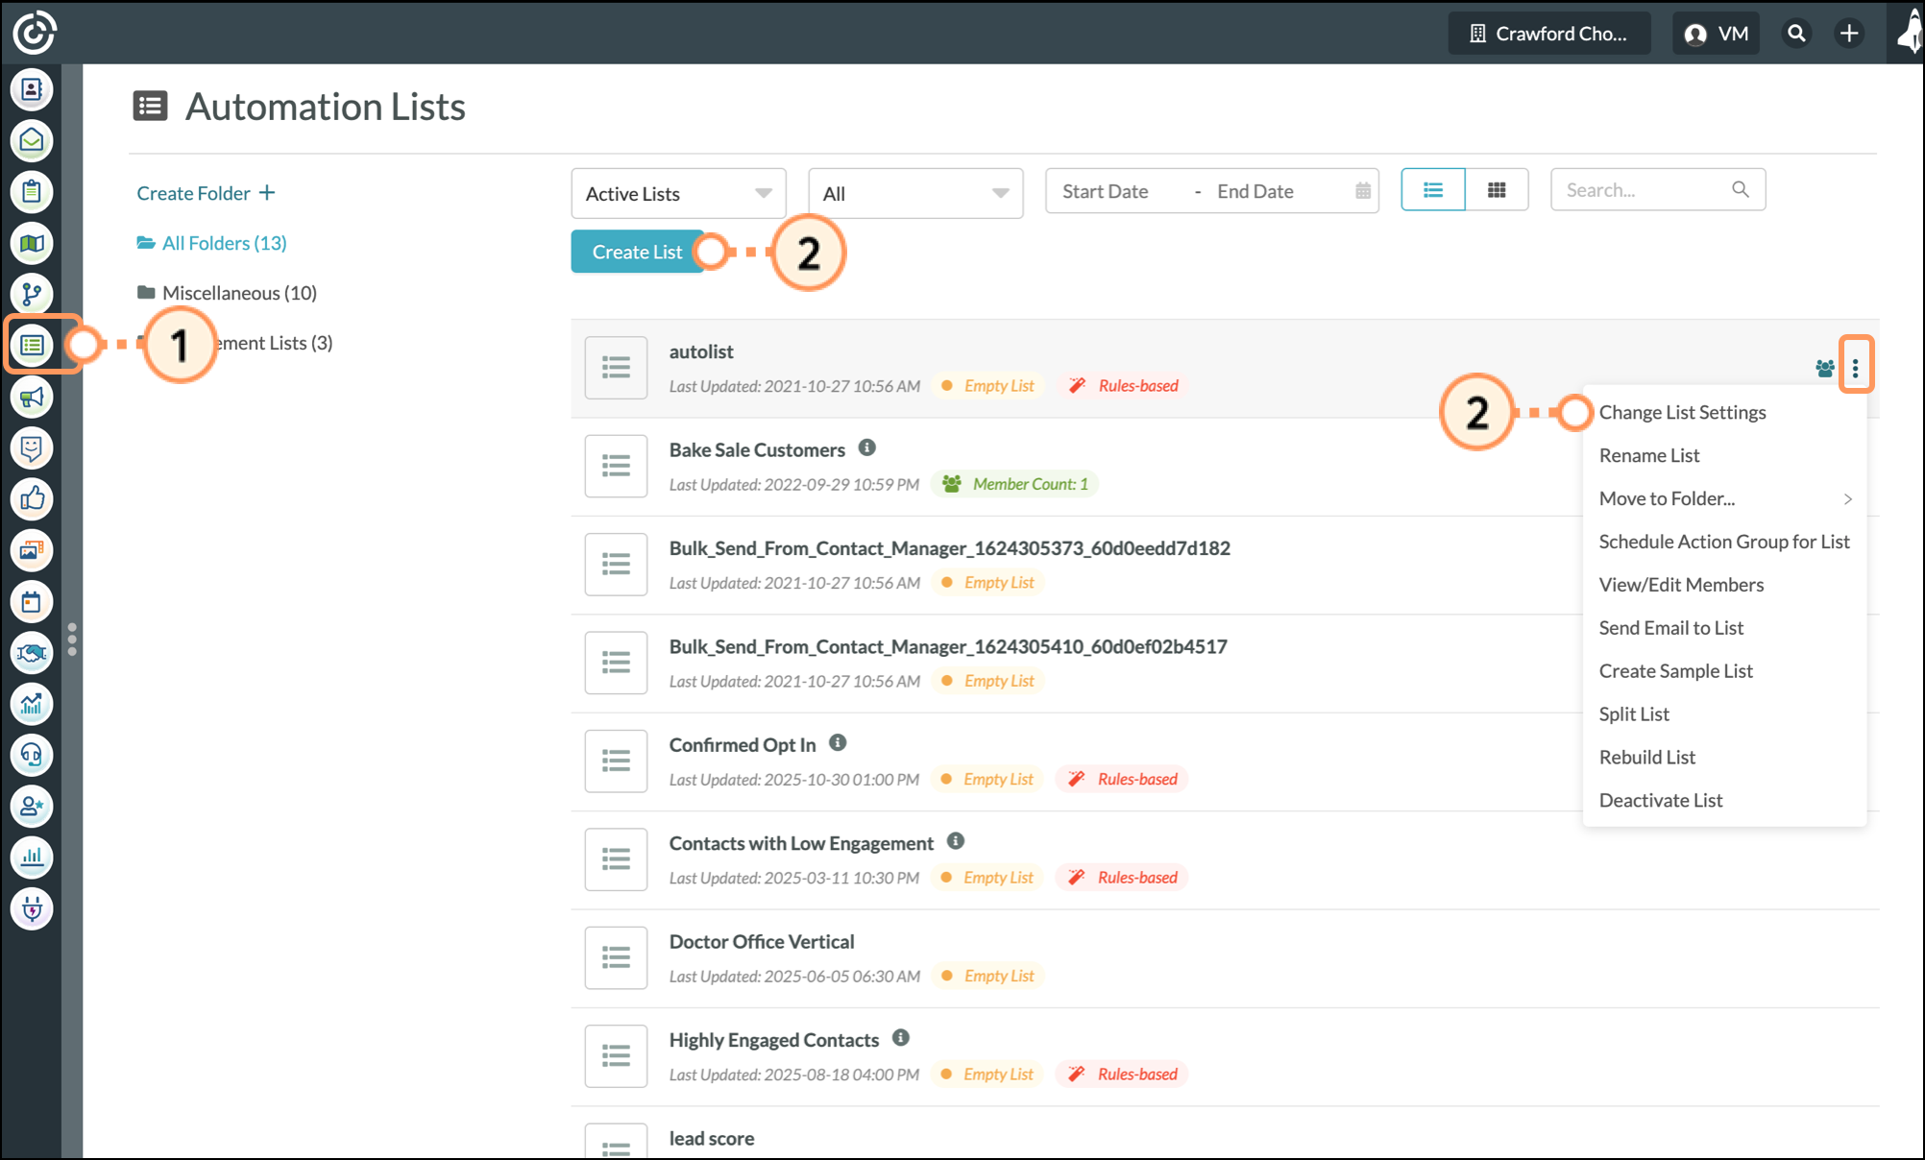Click the info icon beside Bake Sale Customers
Image resolution: width=1925 pixels, height=1160 pixels.
[866, 447]
